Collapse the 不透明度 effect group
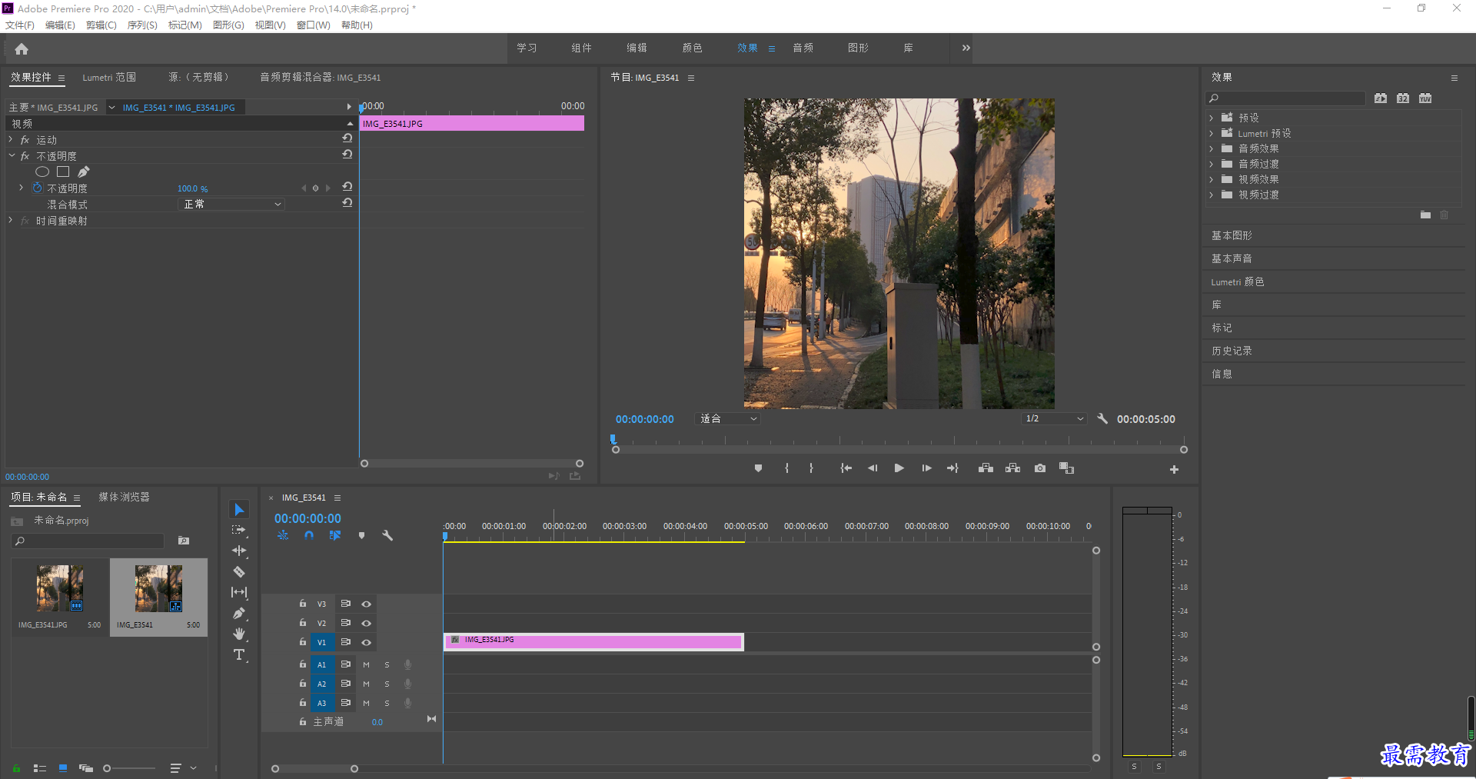 pos(12,155)
